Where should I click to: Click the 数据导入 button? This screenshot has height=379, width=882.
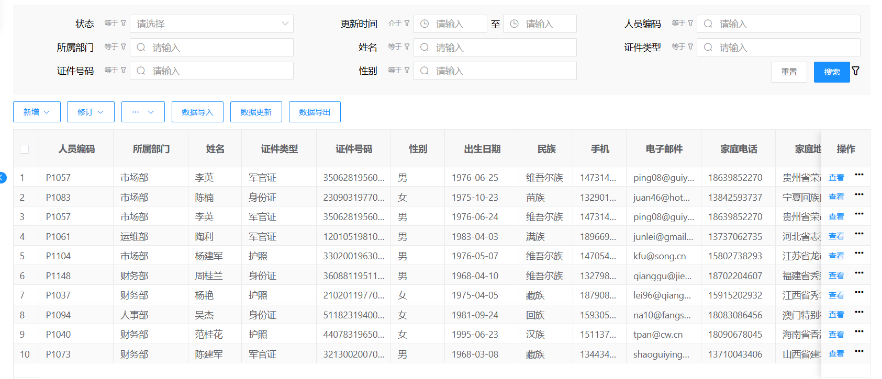(x=197, y=112)
